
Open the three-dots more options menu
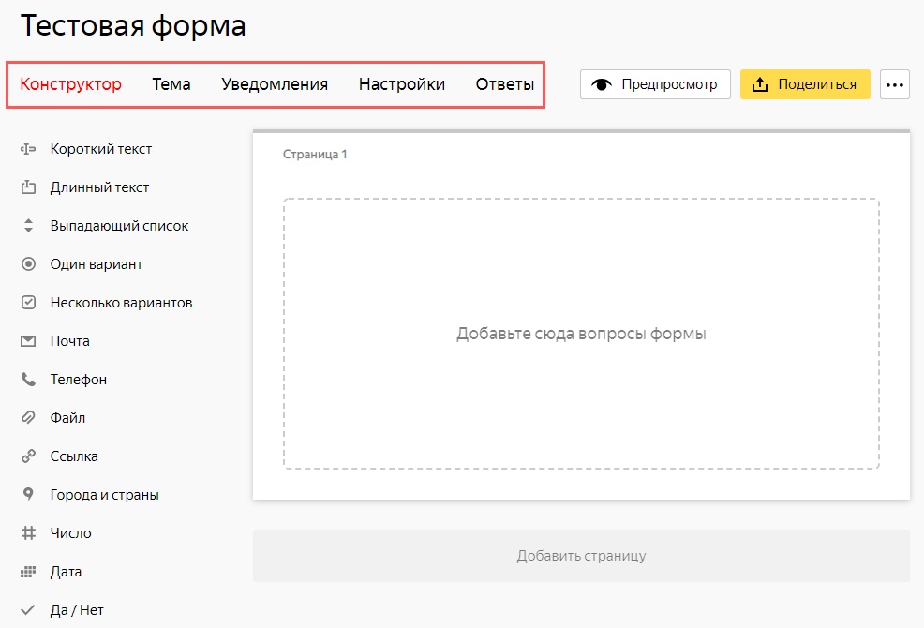896,84
